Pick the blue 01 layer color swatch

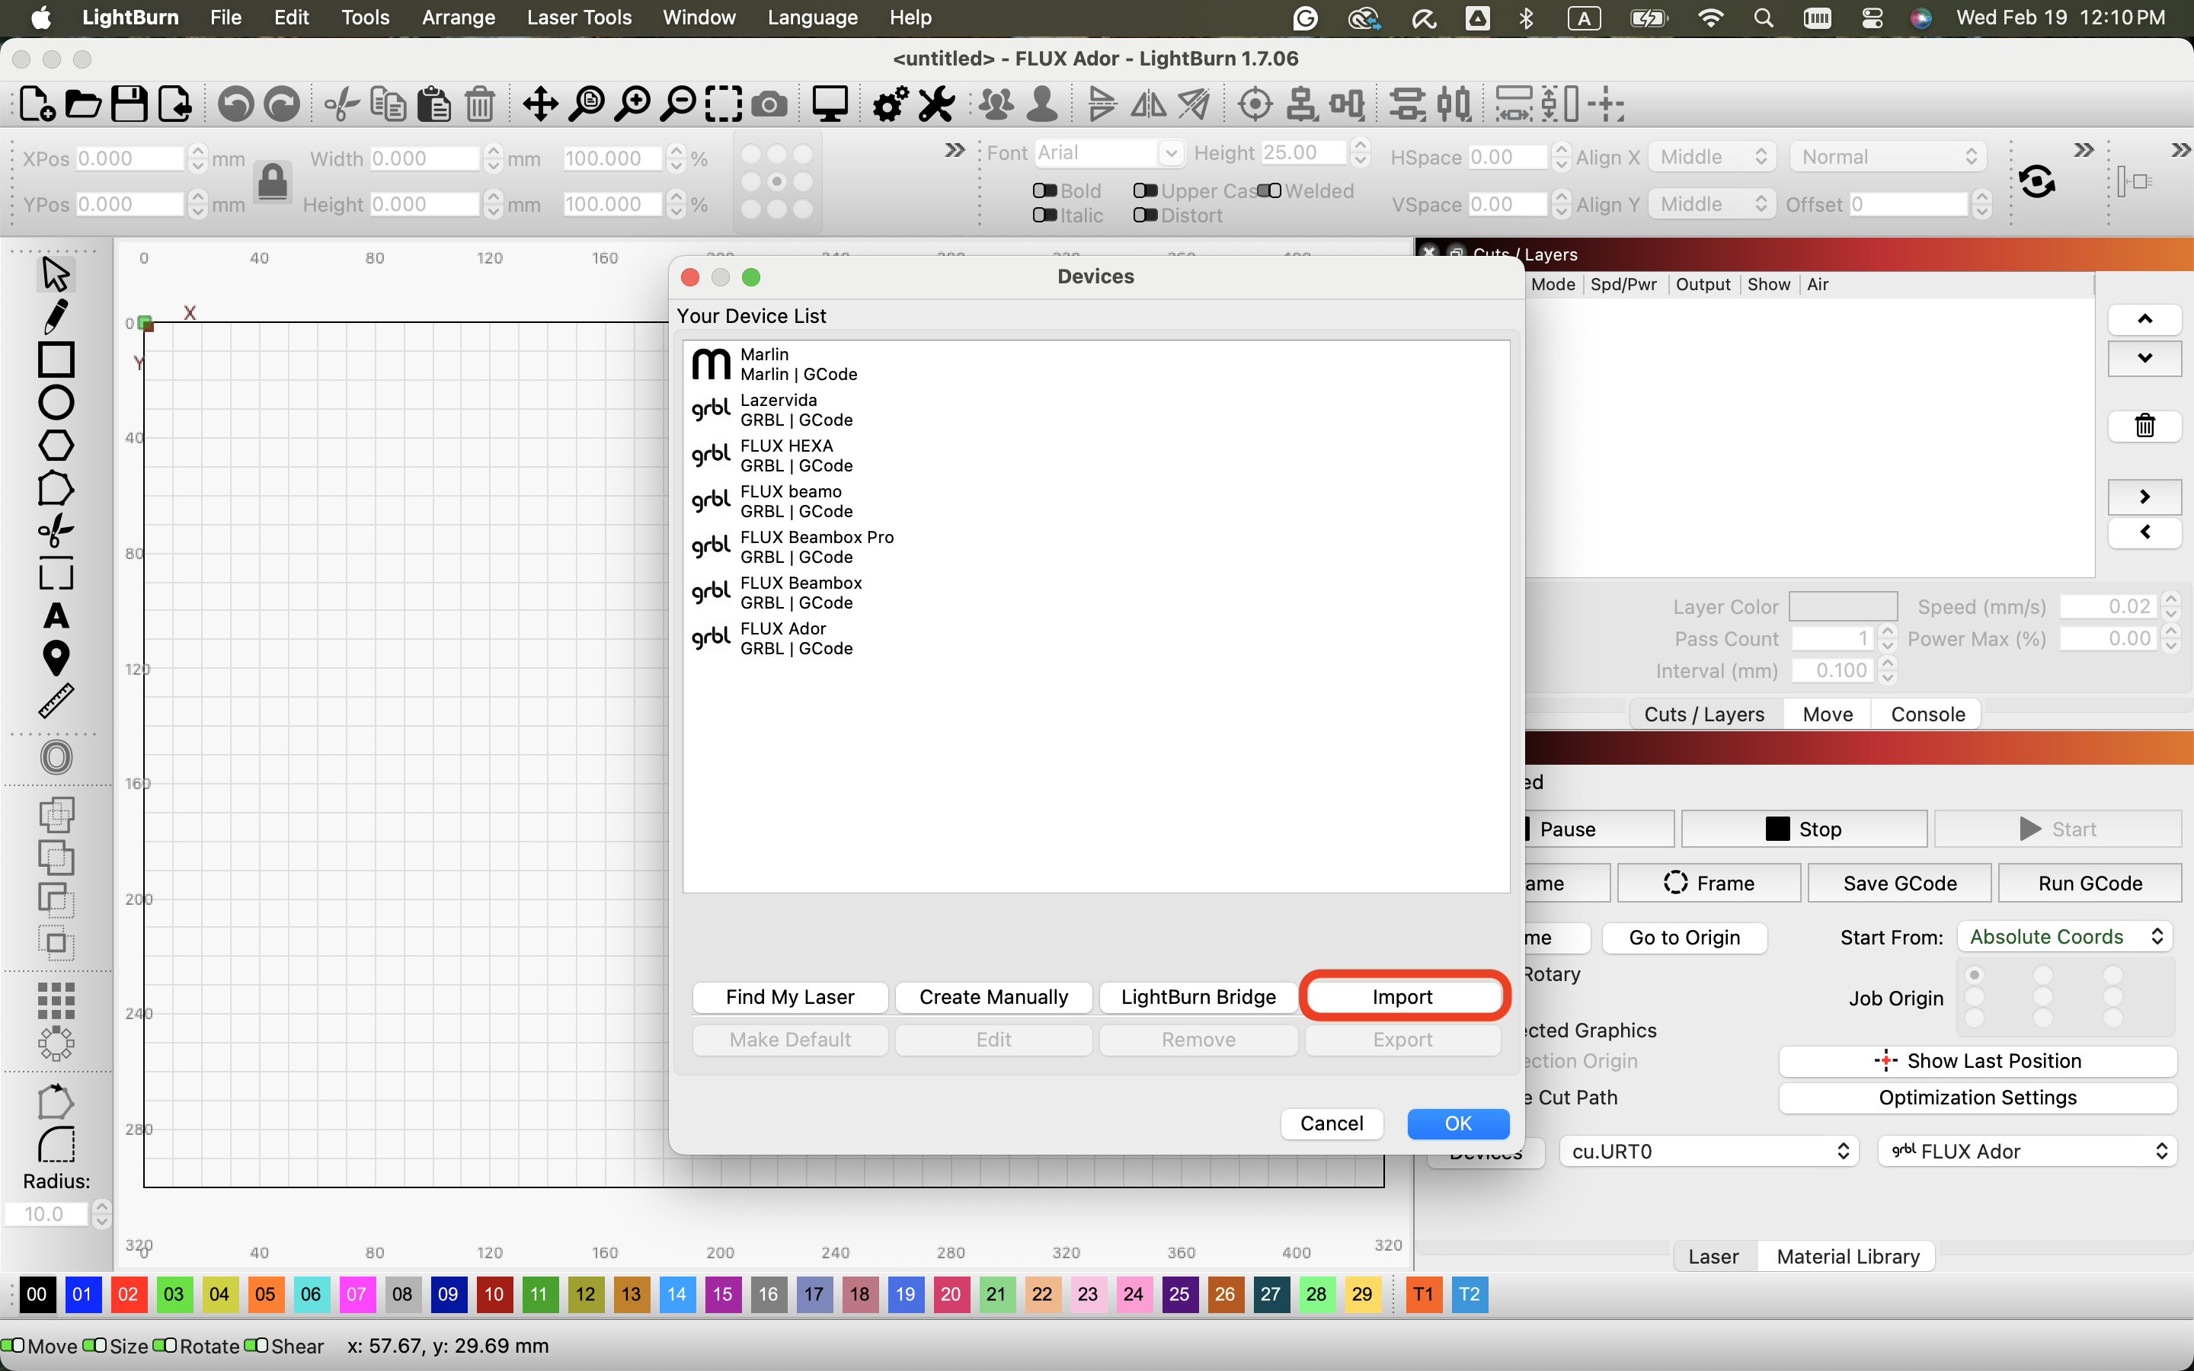click(x=82, y=1294)
